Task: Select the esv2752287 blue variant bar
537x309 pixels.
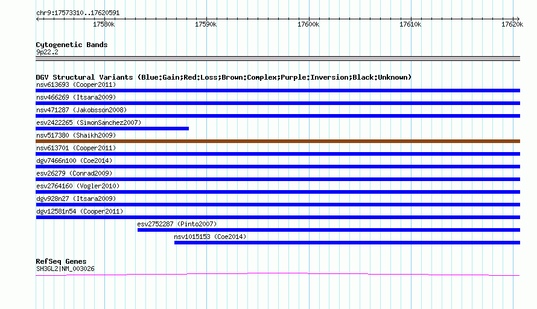Action: [x=329, y=230]
